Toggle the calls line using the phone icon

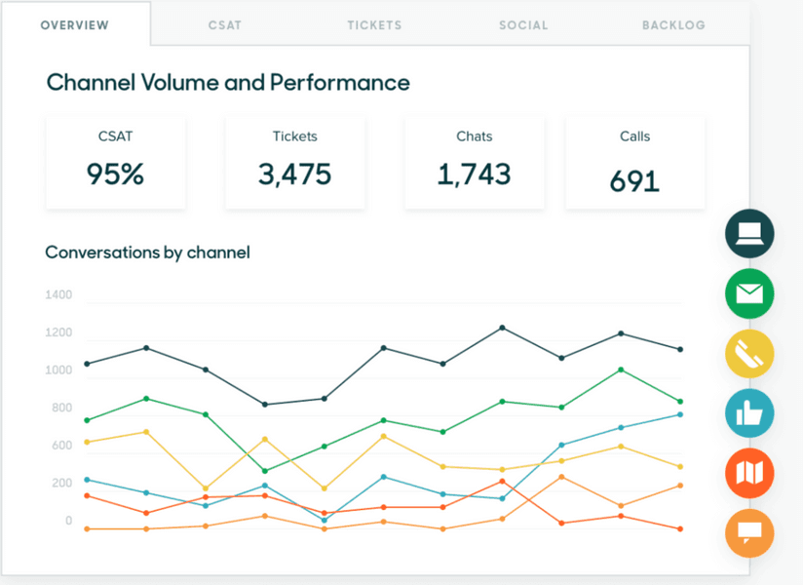(748, 353)
